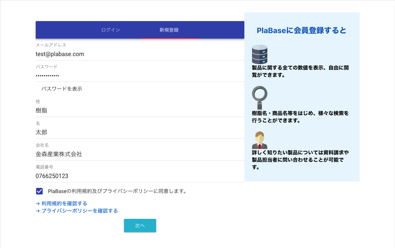
Task: Toggle the パスワードを表示 option
Action: [62, 89]
